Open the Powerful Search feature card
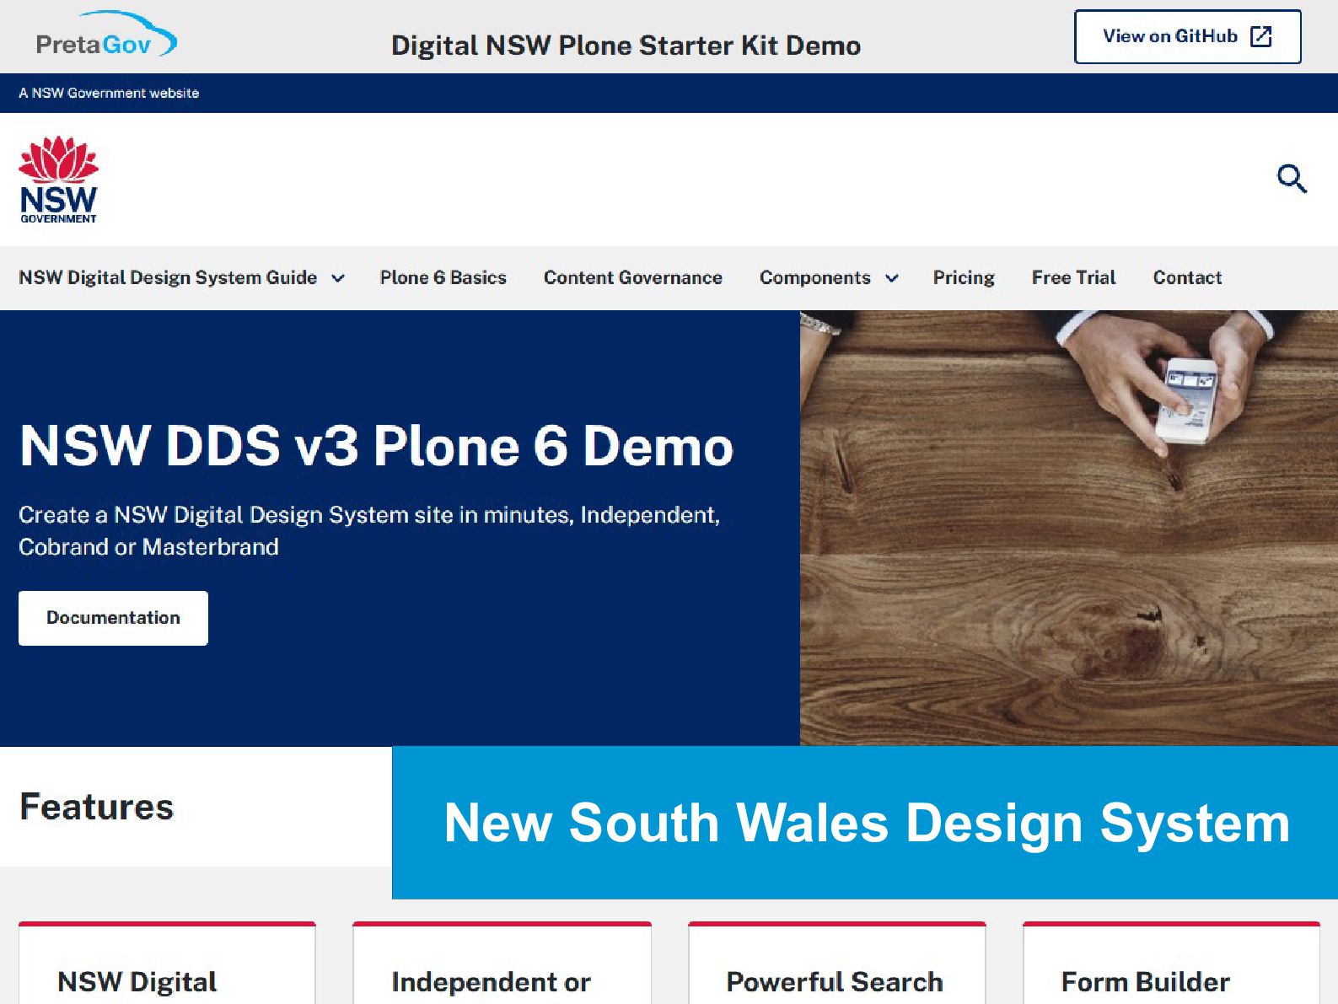Viewport: 1338px width, 1004px height. coord(836,964)
